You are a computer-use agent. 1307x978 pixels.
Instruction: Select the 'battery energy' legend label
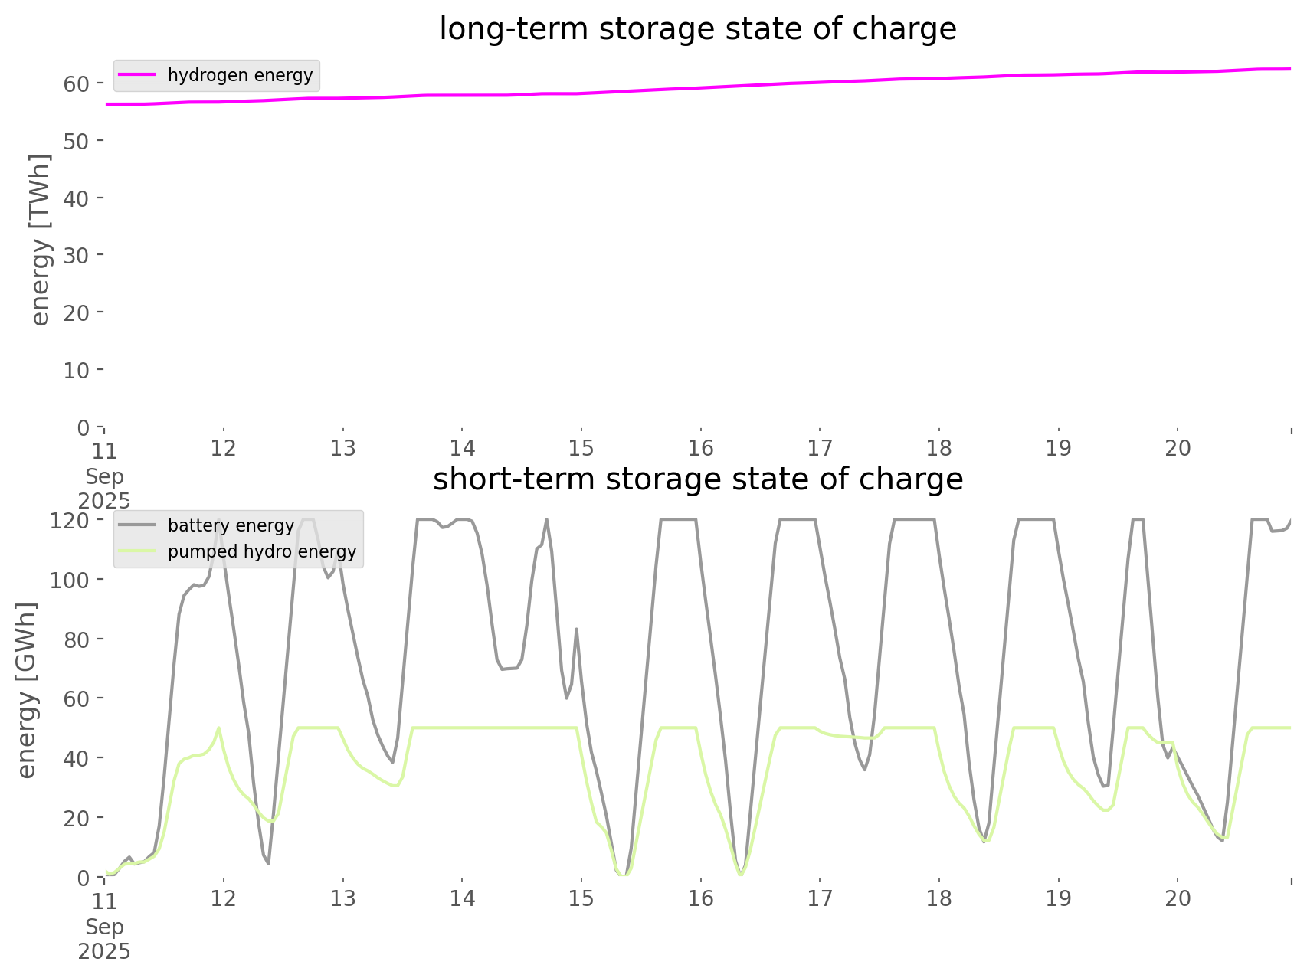click(231, 525)
